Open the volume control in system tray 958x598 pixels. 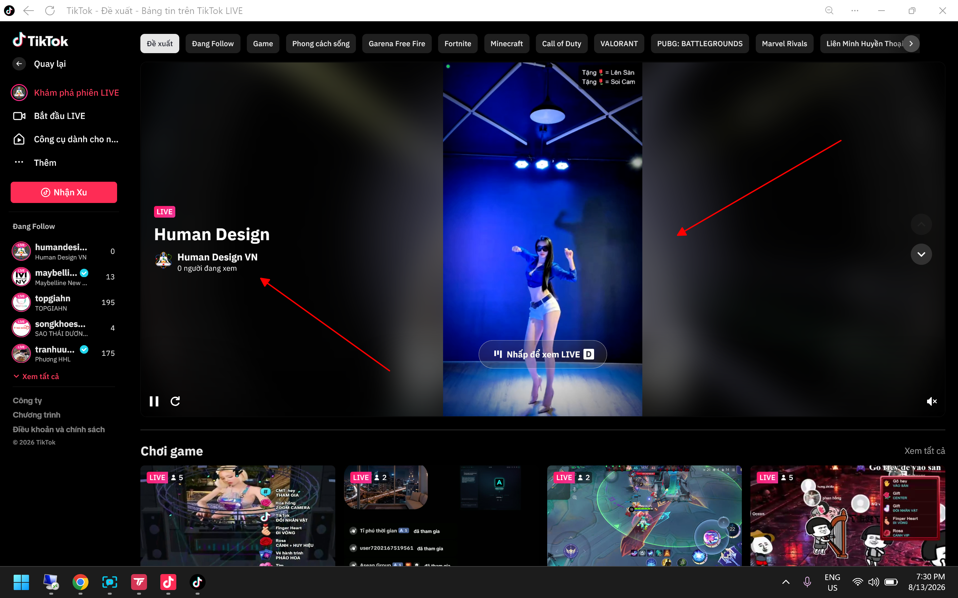pyautogui.click(x=874, y=582)
